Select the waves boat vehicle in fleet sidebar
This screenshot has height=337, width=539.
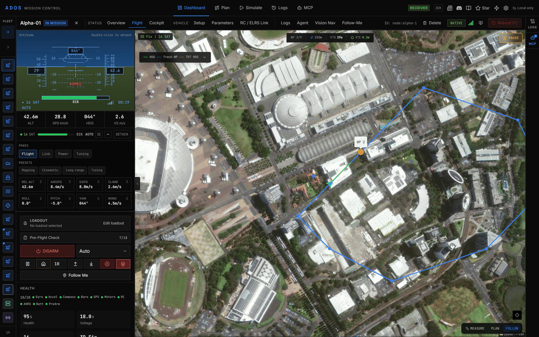(8, 191)
